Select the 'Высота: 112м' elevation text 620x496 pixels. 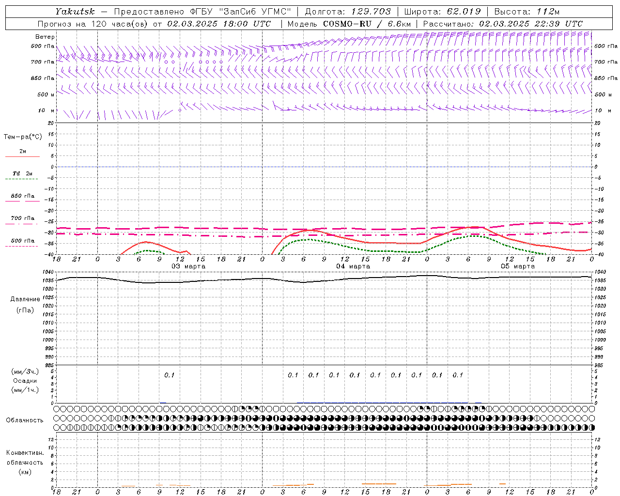[527, 12]
